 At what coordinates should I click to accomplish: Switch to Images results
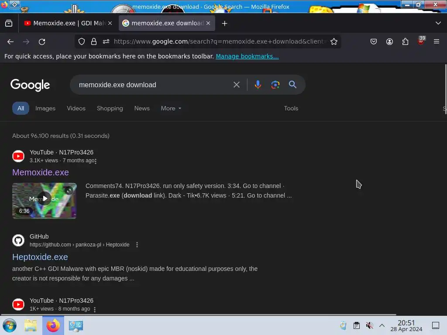(45, 108)
